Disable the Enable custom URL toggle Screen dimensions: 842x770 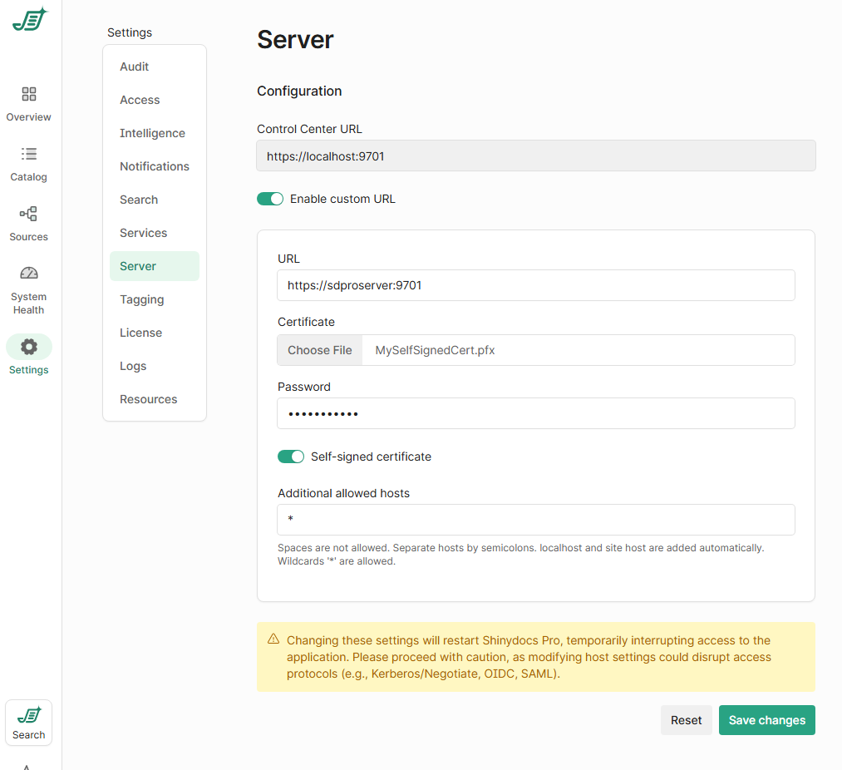pos(270,199)
